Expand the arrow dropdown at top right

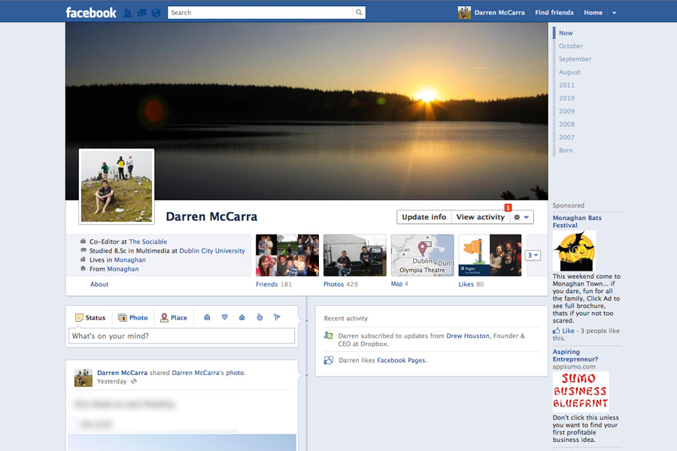click(x=614, y=12)
